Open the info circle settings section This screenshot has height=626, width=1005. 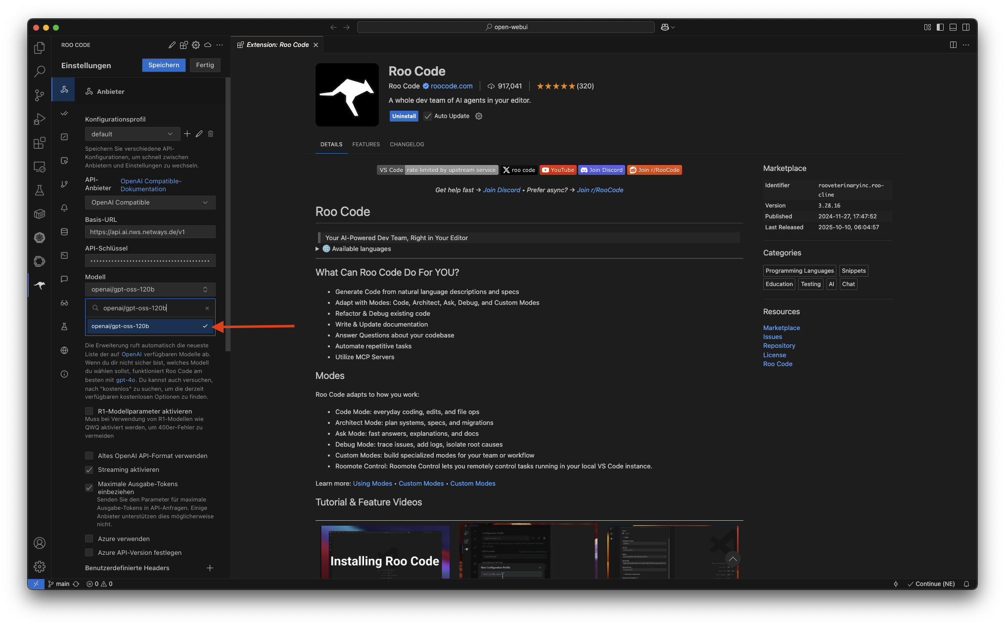tap(64, 374)
